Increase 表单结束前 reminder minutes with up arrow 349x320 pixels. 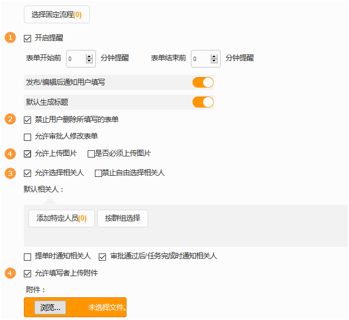coord(214,55)
